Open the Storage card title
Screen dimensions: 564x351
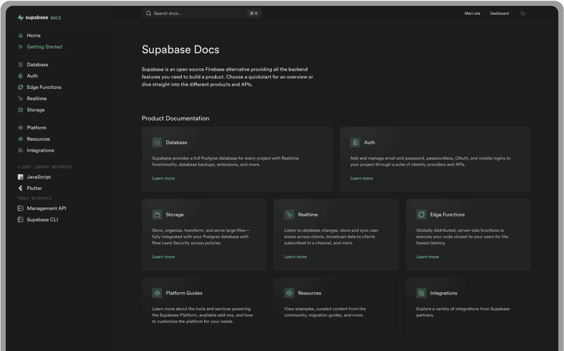[175, 214]
